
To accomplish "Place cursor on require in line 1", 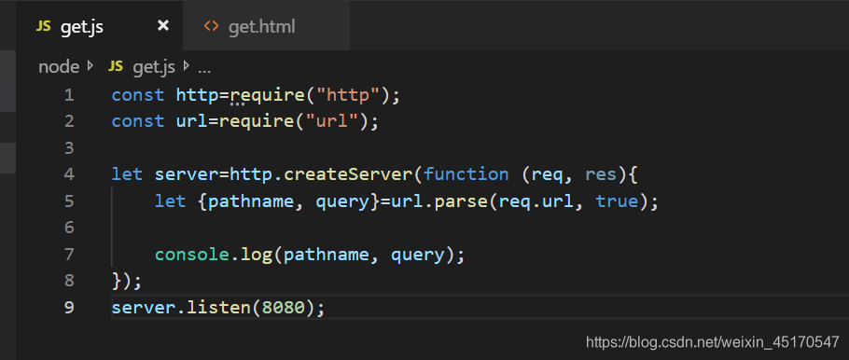I will pyautogui.click(x=268, y=96).
